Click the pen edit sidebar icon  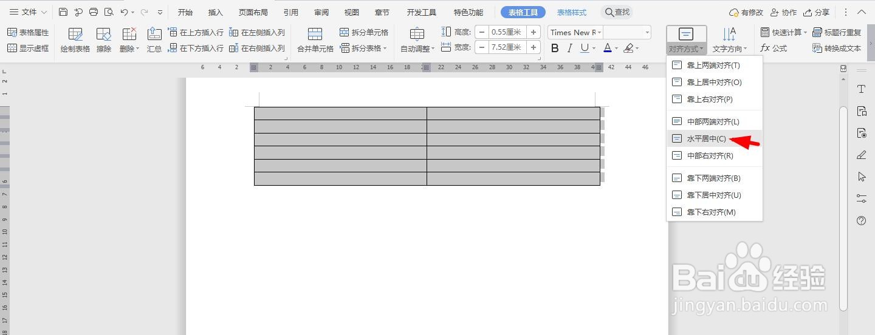pyautogui.click(x=861, y=155)
